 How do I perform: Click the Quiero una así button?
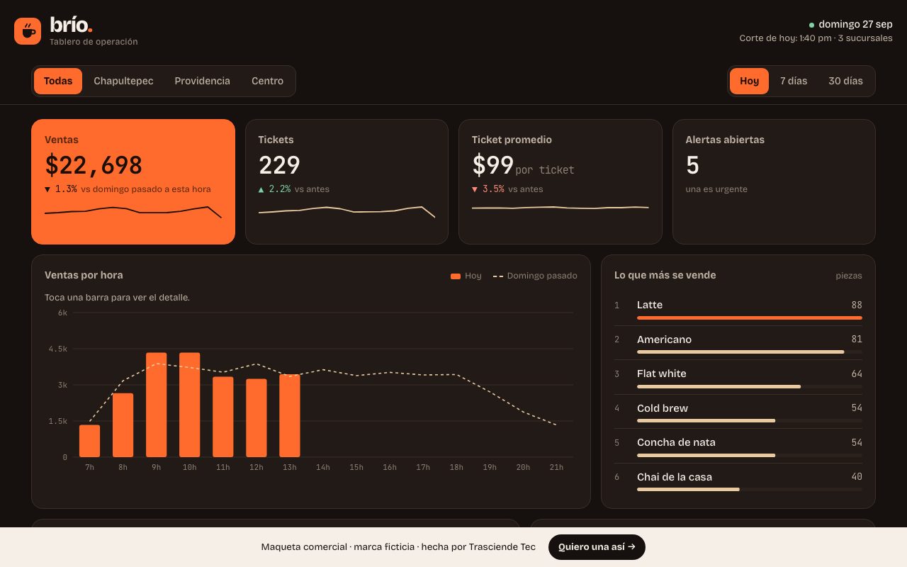597,547
